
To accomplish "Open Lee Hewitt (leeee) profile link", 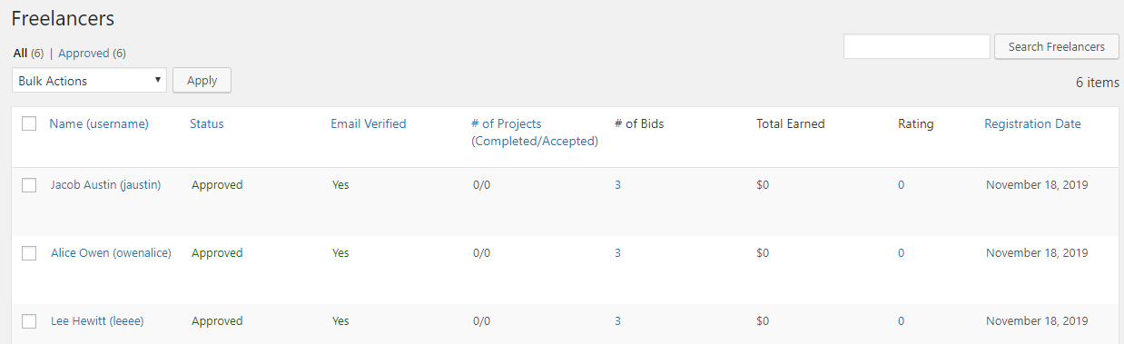I will tap(97, 320).
